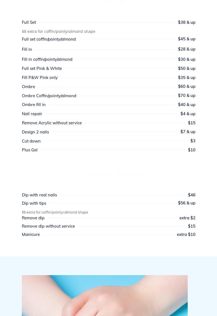Select Dip with real nails
Viewport: 217px width, 316px height.
coord(39,195)
